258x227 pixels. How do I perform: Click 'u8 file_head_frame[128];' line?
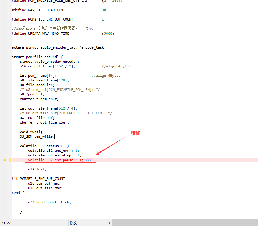point(45,80)
